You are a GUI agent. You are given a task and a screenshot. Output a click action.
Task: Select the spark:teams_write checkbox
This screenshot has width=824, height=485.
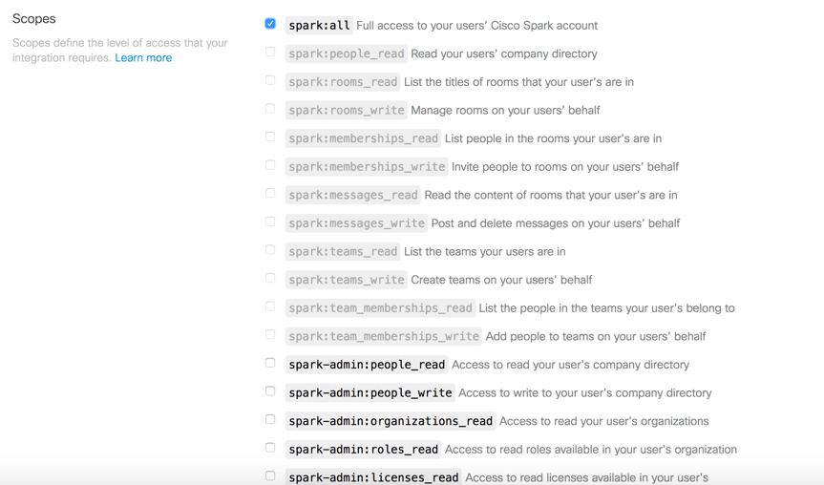point(270,278)
